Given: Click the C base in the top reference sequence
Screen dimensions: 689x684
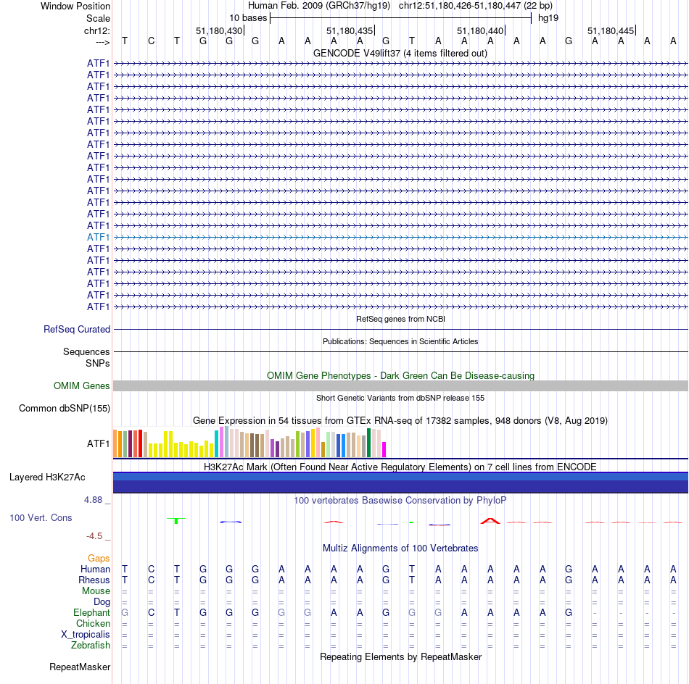Looking at the screenshot, I should pyautogui.click(x=151, y=41).
